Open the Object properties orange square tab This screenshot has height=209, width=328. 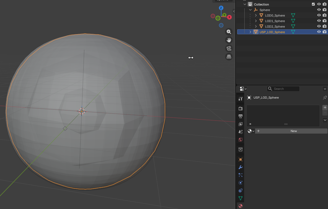point(240,160)
